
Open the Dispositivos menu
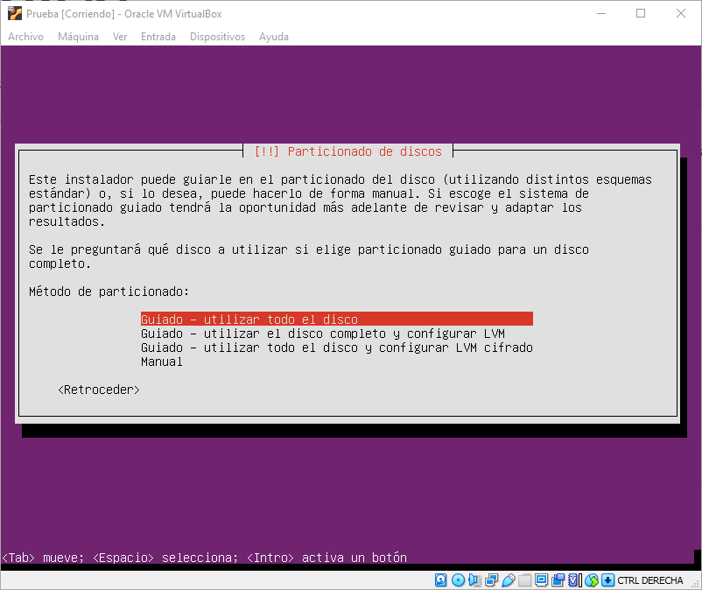coord(217,37)
